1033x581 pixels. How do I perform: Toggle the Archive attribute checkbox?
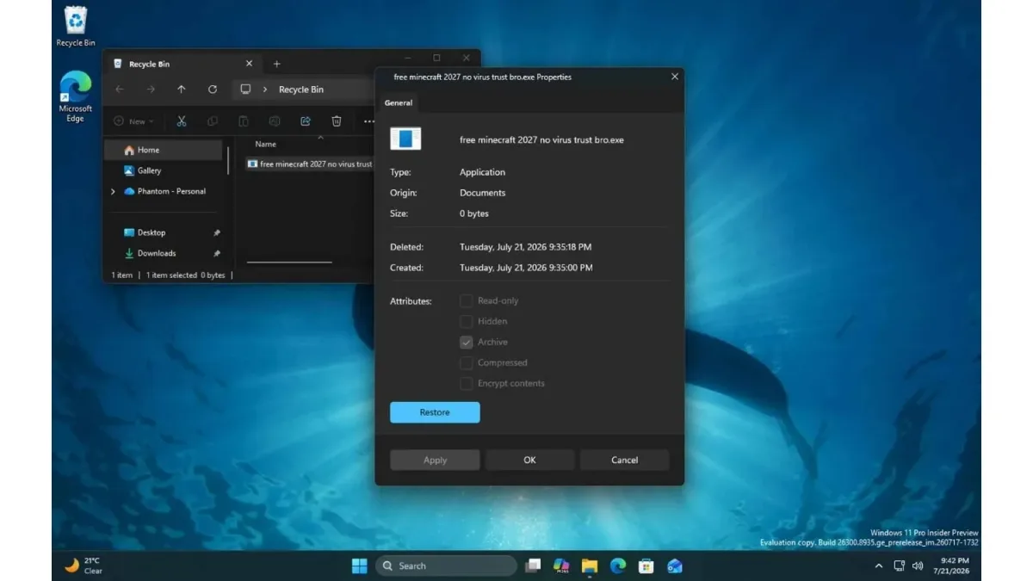coord(466,342)
